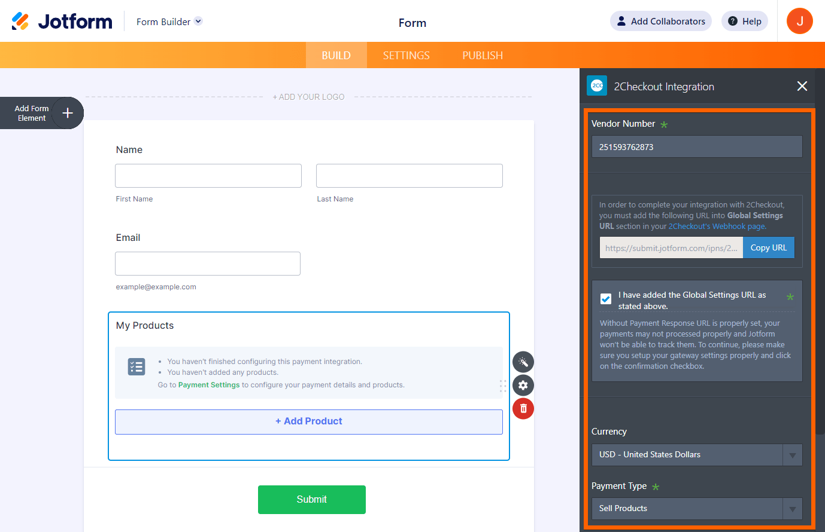Click the + Add Product button
This screenshot has height=532, width=825.
[309, 422]
